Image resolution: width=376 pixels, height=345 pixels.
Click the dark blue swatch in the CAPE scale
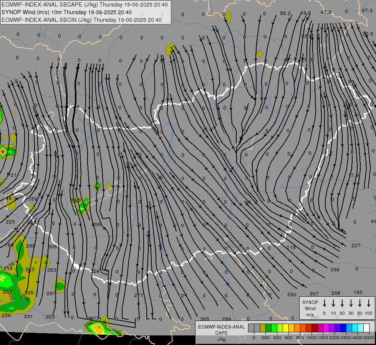pyautogui.click(x=343, y=328)
